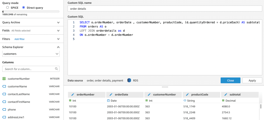The width and height of the screenshot is (264, 120).
Task: Edit the customerNumber column pencil icon
Action: click(x=149, y=95)
